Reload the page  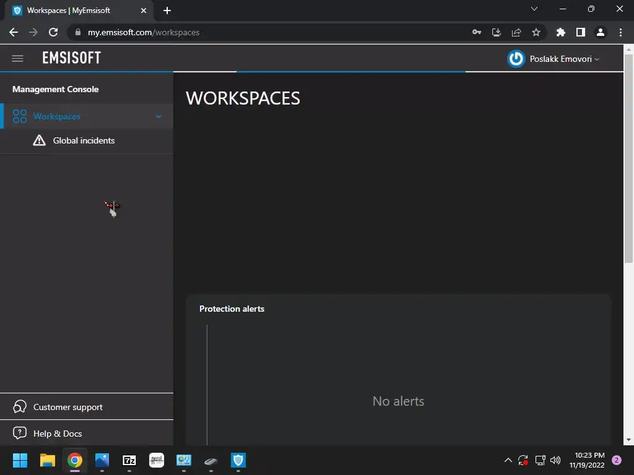(x=53, y=32)
